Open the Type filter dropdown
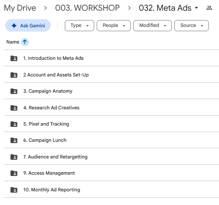 pyautogui.click(x=79, y=26)
